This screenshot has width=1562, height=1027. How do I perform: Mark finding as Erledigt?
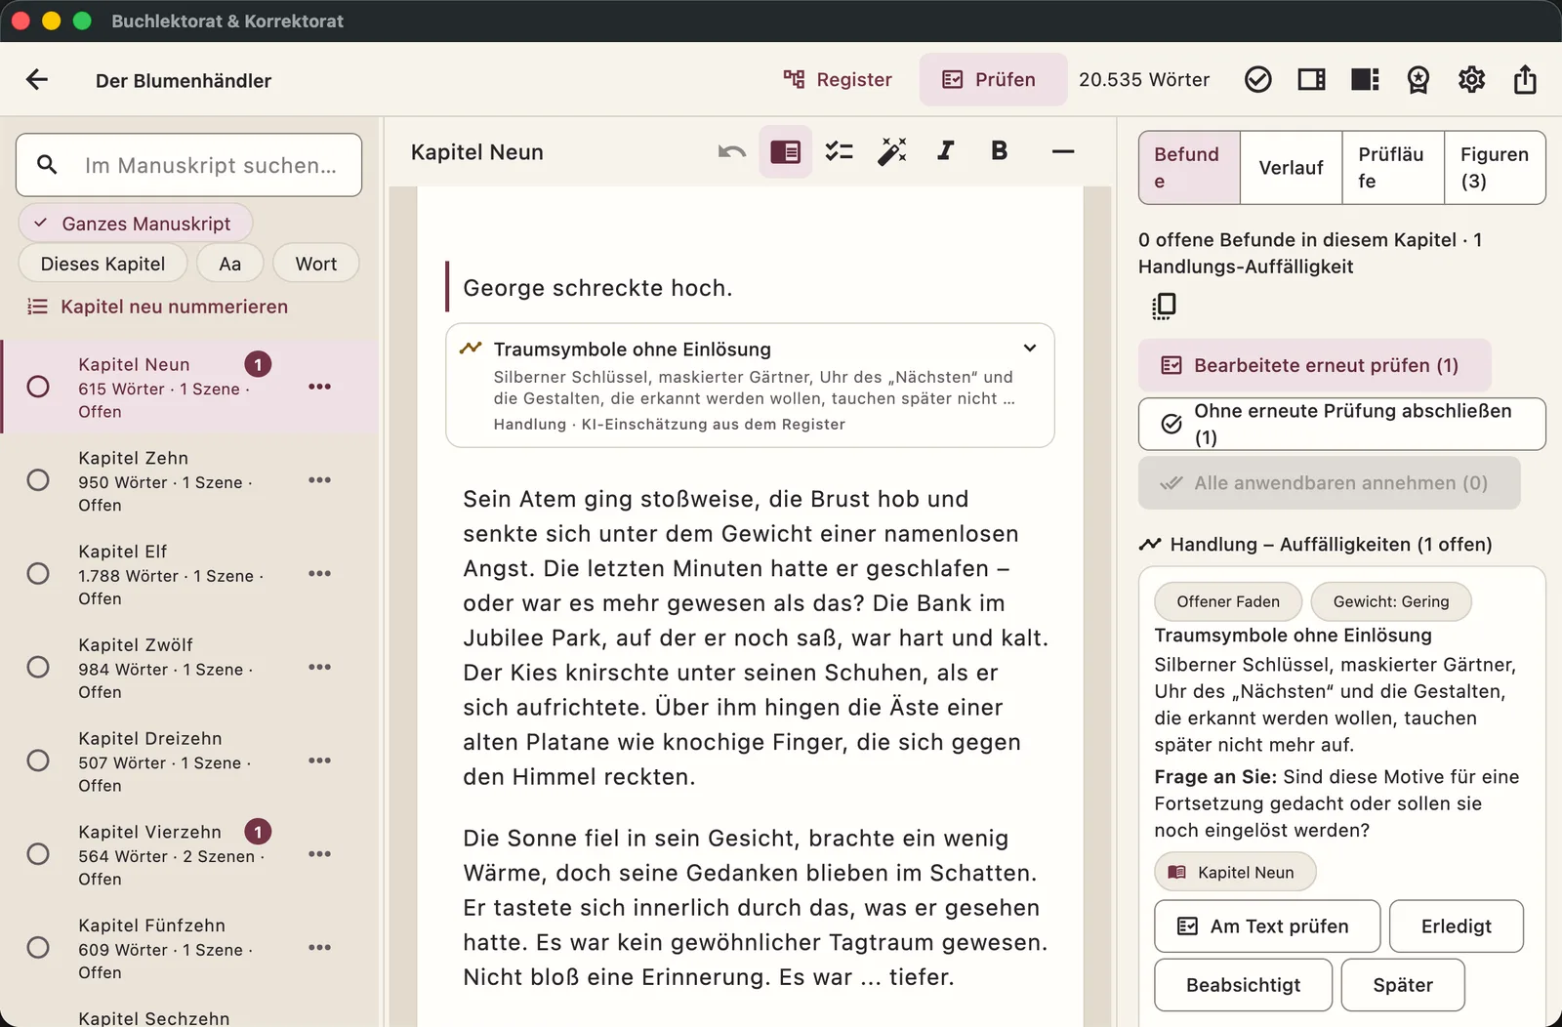point(1457,926)
